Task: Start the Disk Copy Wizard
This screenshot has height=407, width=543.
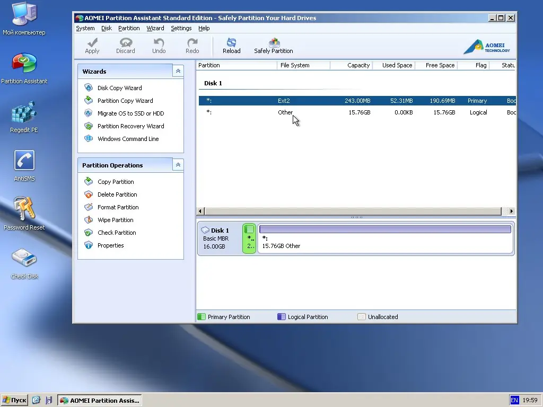Action: (x=119, y=88)
